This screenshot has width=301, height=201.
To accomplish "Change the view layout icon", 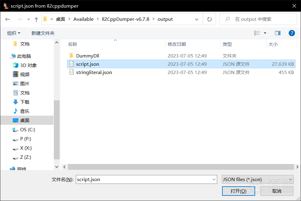I will [x=257, y=33].
